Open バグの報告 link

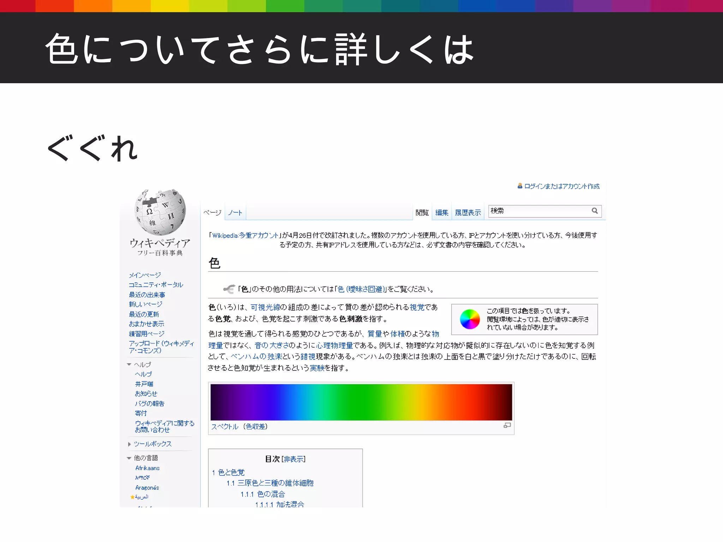coord(150,403)
